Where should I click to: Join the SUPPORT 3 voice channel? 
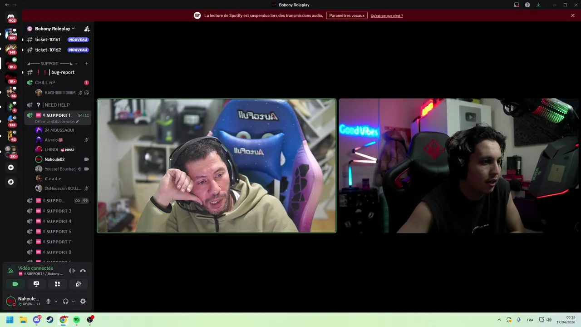pos(58,211)
